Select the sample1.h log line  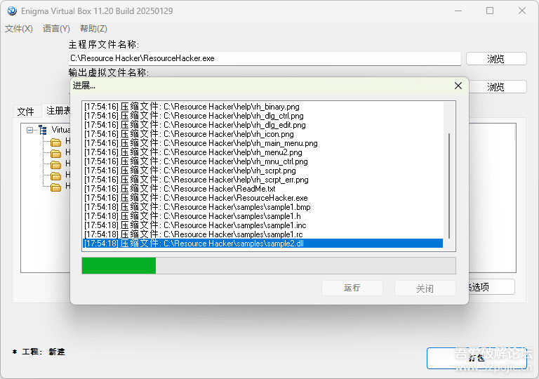pos(263,216)
